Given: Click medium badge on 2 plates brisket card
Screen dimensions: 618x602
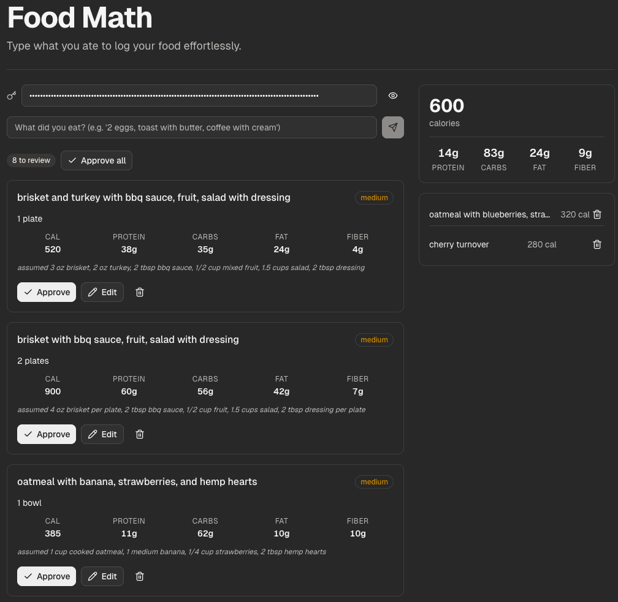Looking at the screenshot, I should (x=374, y=340).
